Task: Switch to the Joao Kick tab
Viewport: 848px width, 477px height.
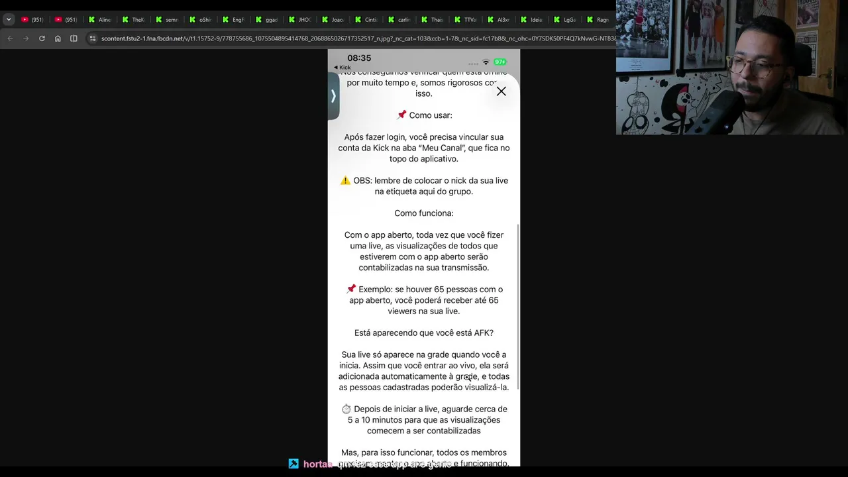Action: click(333, 20)
